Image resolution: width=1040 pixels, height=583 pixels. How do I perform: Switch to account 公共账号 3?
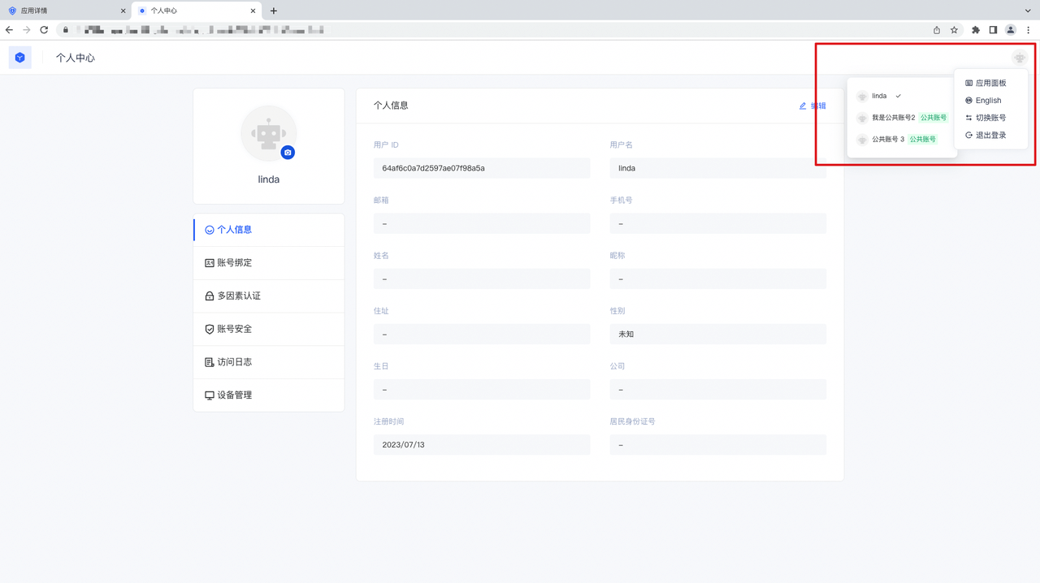point(887,139)
